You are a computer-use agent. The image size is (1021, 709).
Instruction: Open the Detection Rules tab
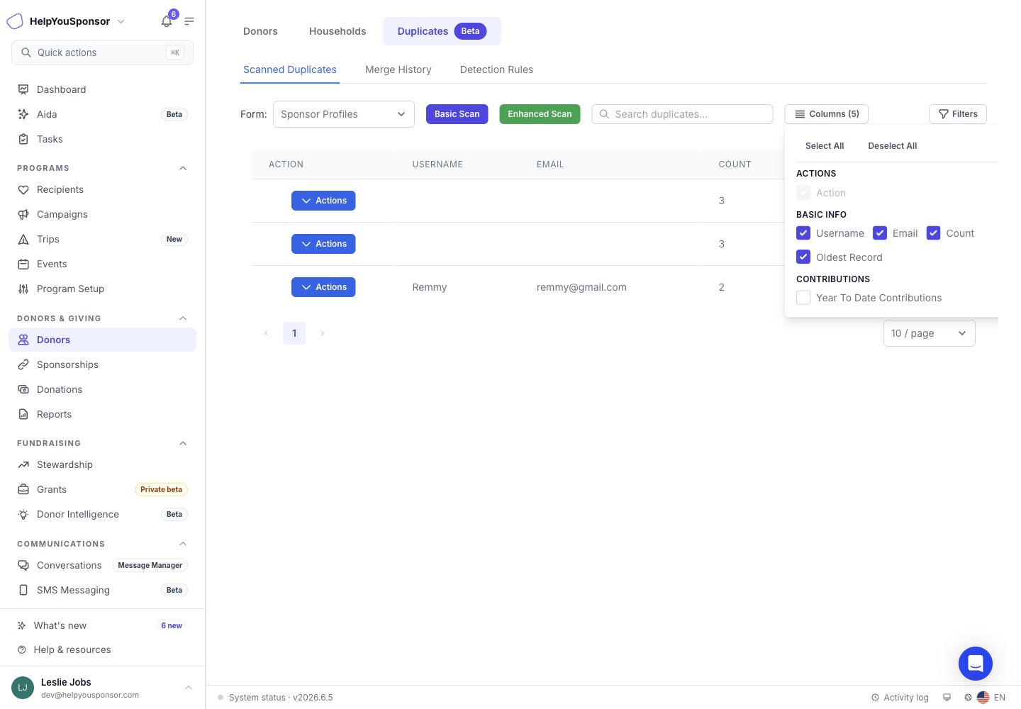(496, 69)
